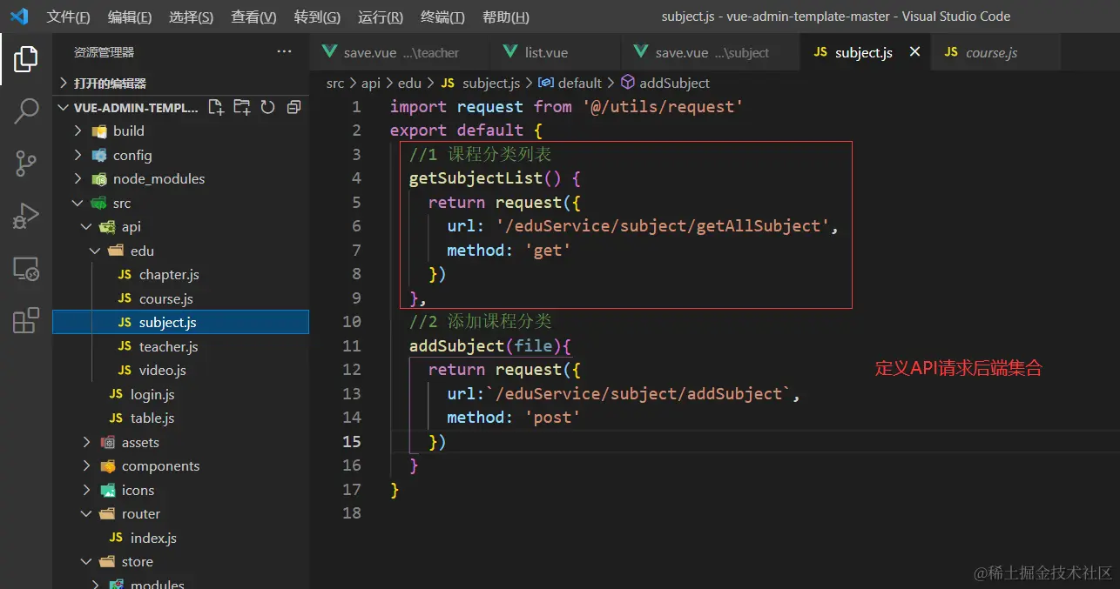Image resolution: width=1120 pixels, height=589 pixels.
Task: Click the New File icon in explorer header
Action: click(x=216, y=107)
